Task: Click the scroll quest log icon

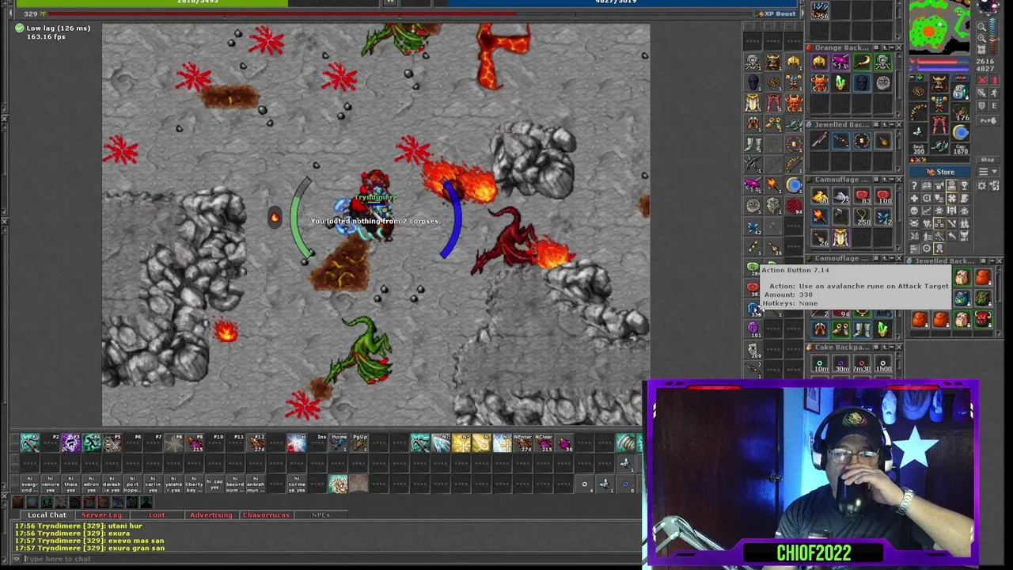Action: tap(964, 197)
